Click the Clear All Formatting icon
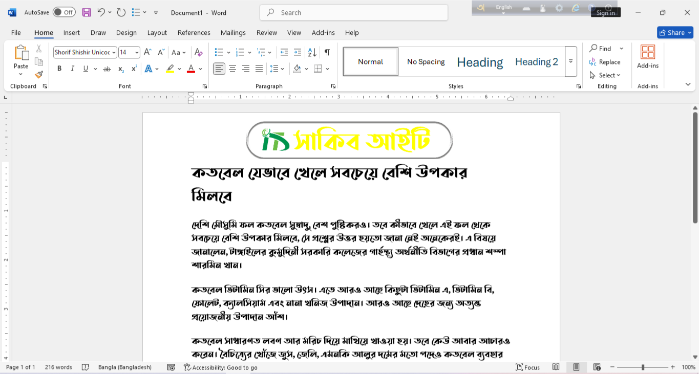The width and height of the screenshot is (699, 374). pyautogui.click(x=199, y=52)
